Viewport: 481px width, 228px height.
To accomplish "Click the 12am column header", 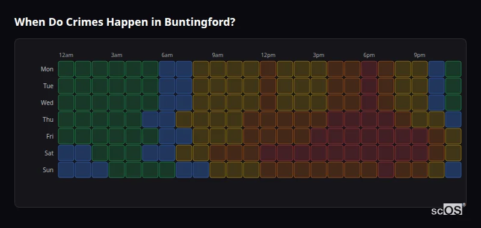I will [x=66, y=55].
